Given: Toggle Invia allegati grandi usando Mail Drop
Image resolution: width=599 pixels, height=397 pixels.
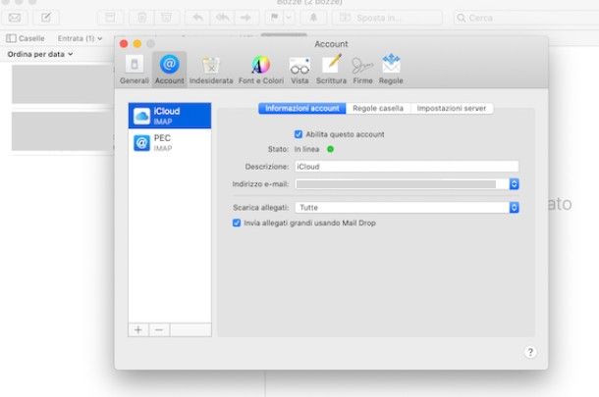Looking at the screenshot, I should click(237, 223).
